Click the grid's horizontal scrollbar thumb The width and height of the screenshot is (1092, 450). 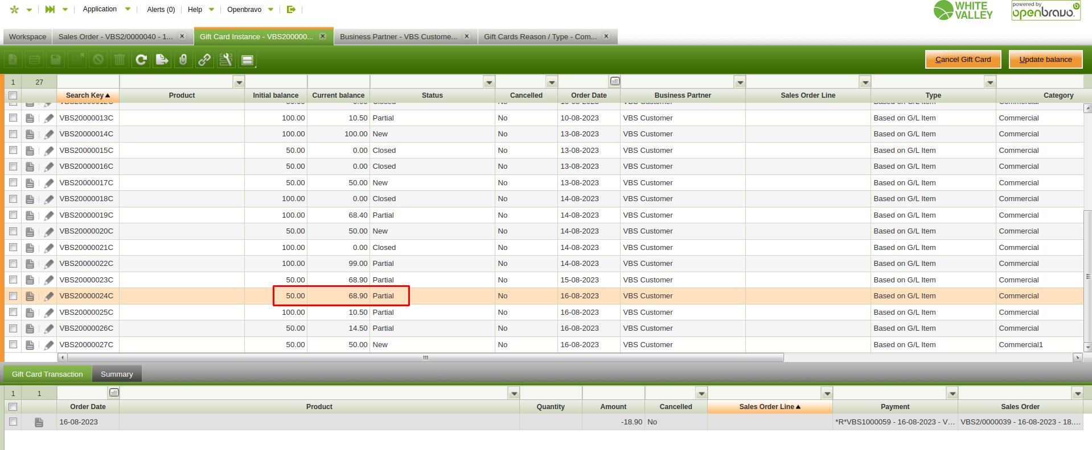(425, 357)
